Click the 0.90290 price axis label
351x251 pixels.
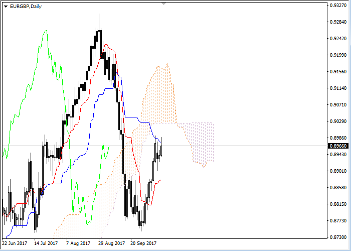tap(338, 121)
